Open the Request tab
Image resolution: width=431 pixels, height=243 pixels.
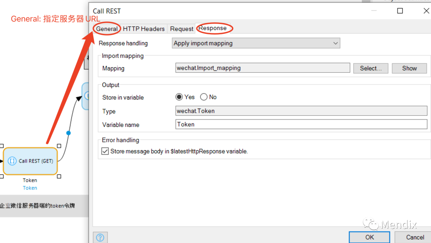182,29
